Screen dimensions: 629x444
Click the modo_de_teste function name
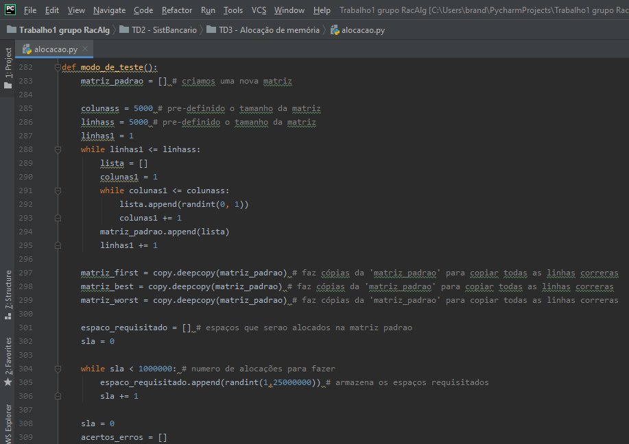(x=112, y=67)
